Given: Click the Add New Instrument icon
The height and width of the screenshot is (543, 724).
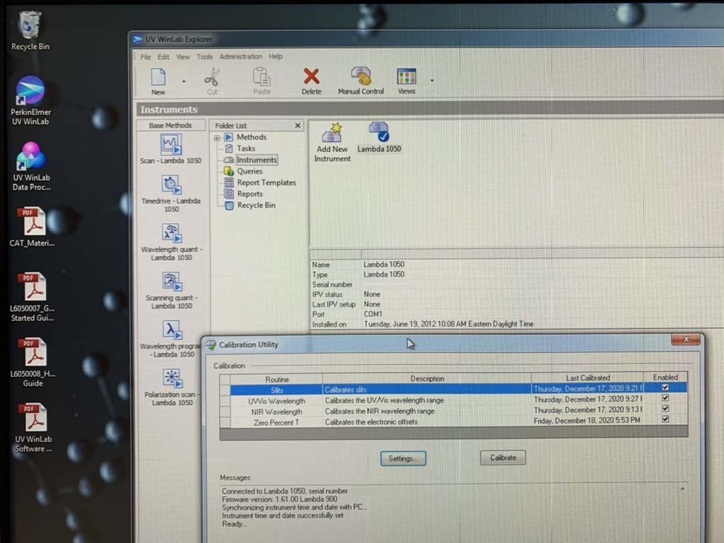Looking at the screenshot, I should (x=332, y=143).
